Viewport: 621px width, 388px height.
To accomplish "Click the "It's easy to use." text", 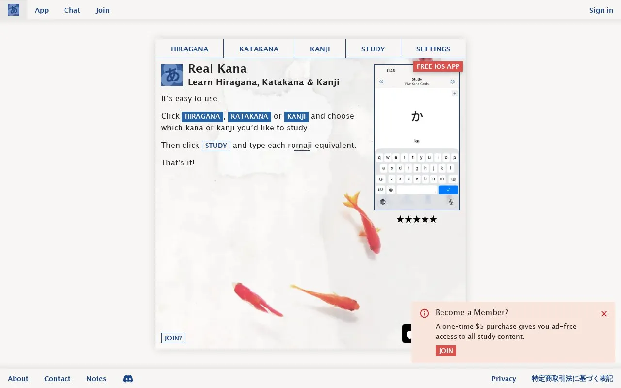I will pyautogui.click(x=190, y=99).
